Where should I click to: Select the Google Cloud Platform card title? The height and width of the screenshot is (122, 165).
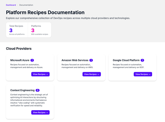click(x=126, y=60)
